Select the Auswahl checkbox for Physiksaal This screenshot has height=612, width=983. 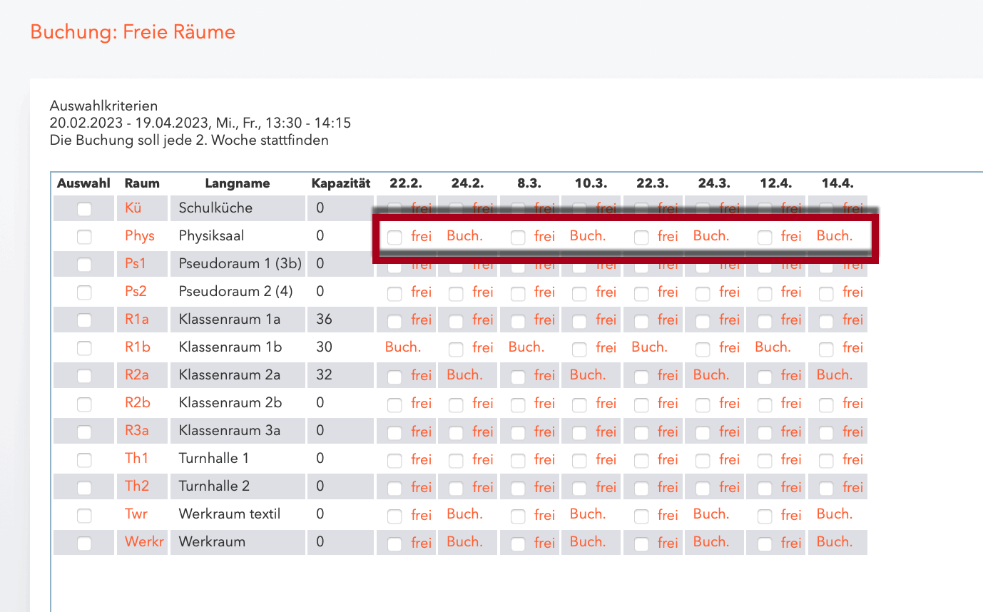tap(84, 237)
